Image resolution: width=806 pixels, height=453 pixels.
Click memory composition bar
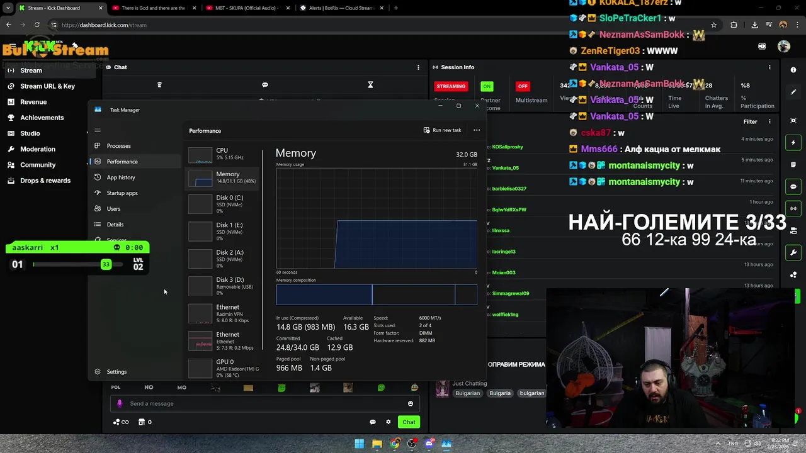click(x=377, y=294)
